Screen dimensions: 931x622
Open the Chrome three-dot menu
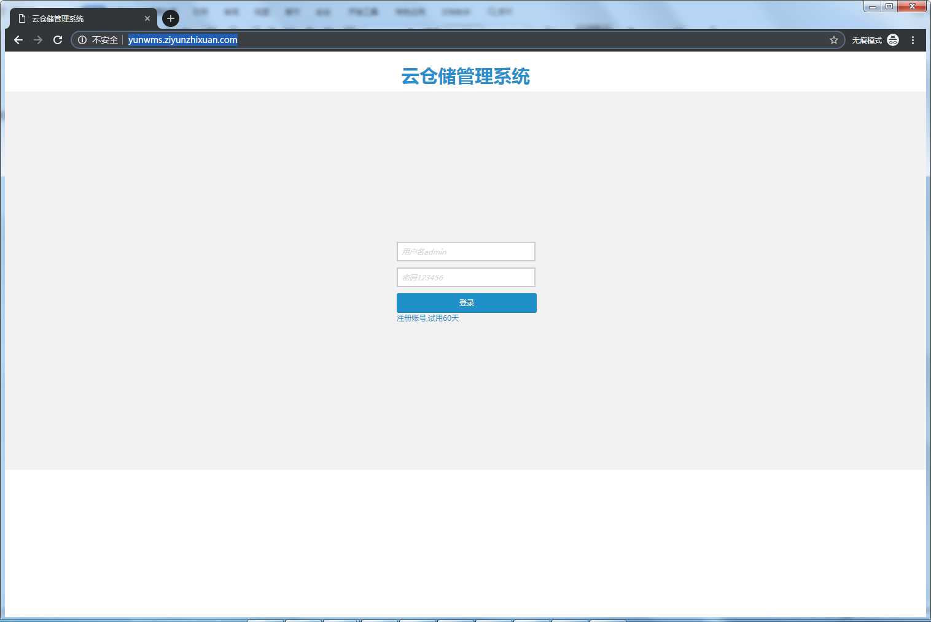[913, 40]
